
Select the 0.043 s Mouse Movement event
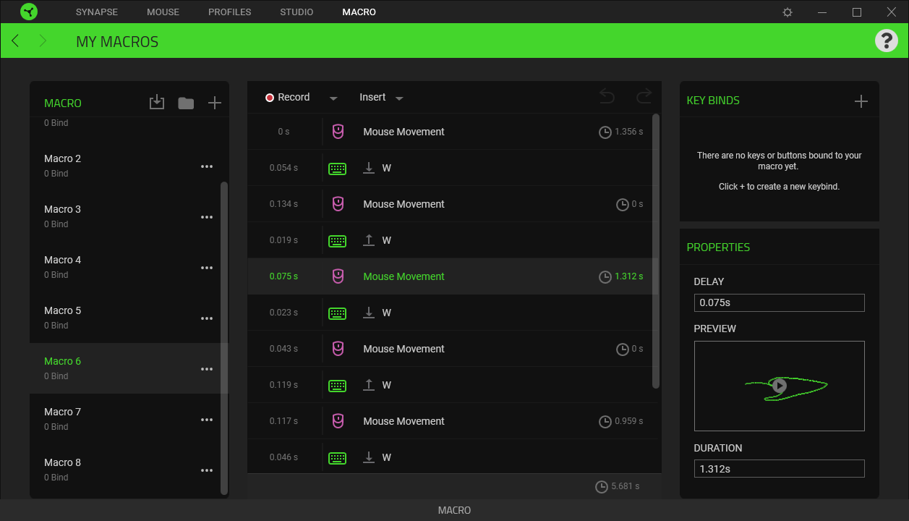(450, 349)
